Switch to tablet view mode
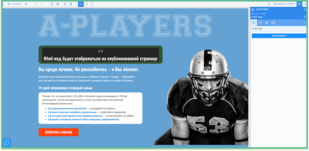 [x=87, y=4]
